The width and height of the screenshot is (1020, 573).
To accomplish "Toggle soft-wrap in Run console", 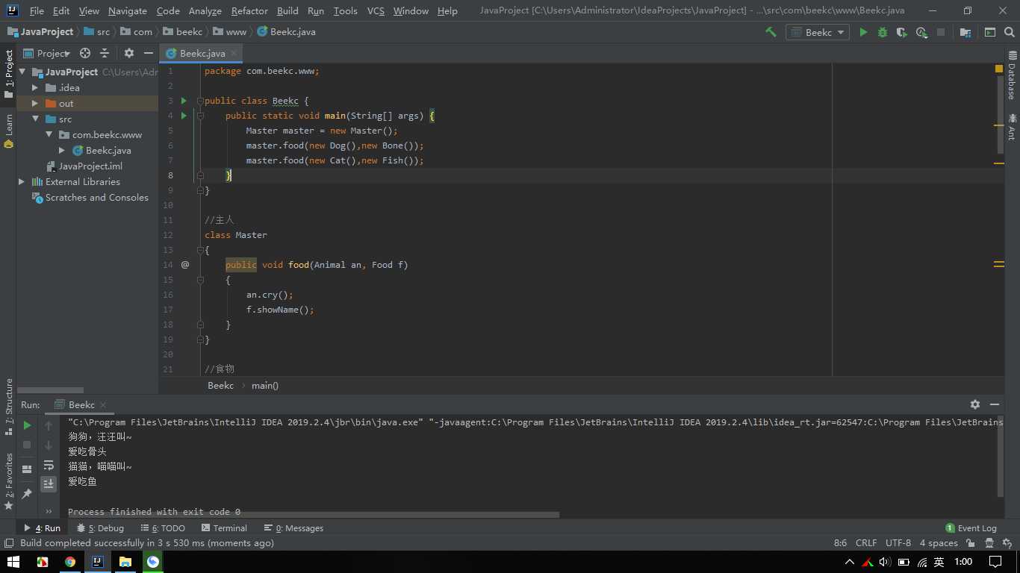I will click(x=49, y=465).
